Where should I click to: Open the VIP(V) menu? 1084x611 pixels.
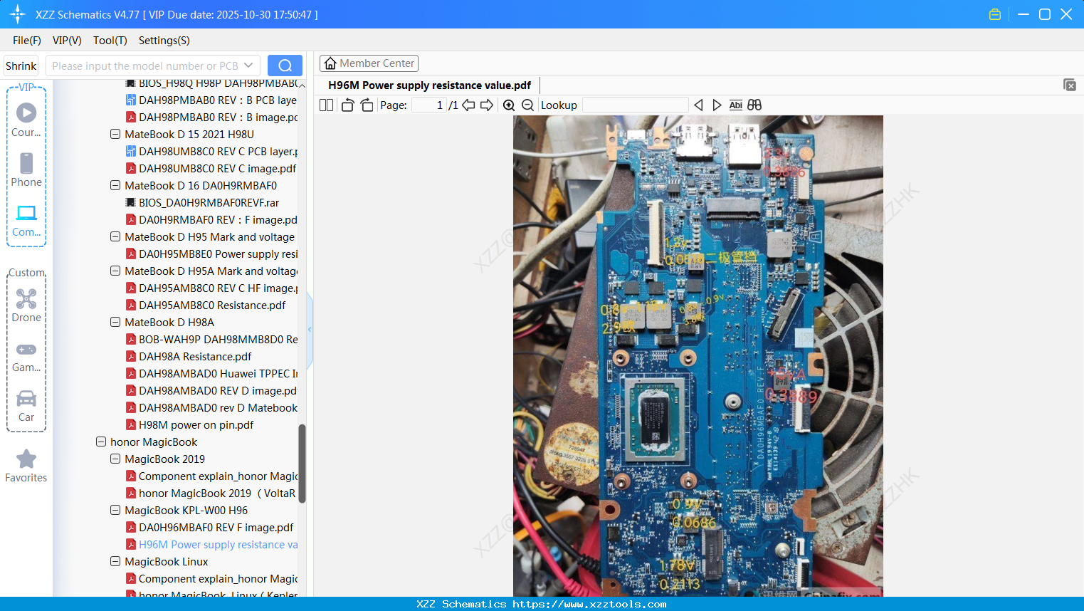coord(67,41)
